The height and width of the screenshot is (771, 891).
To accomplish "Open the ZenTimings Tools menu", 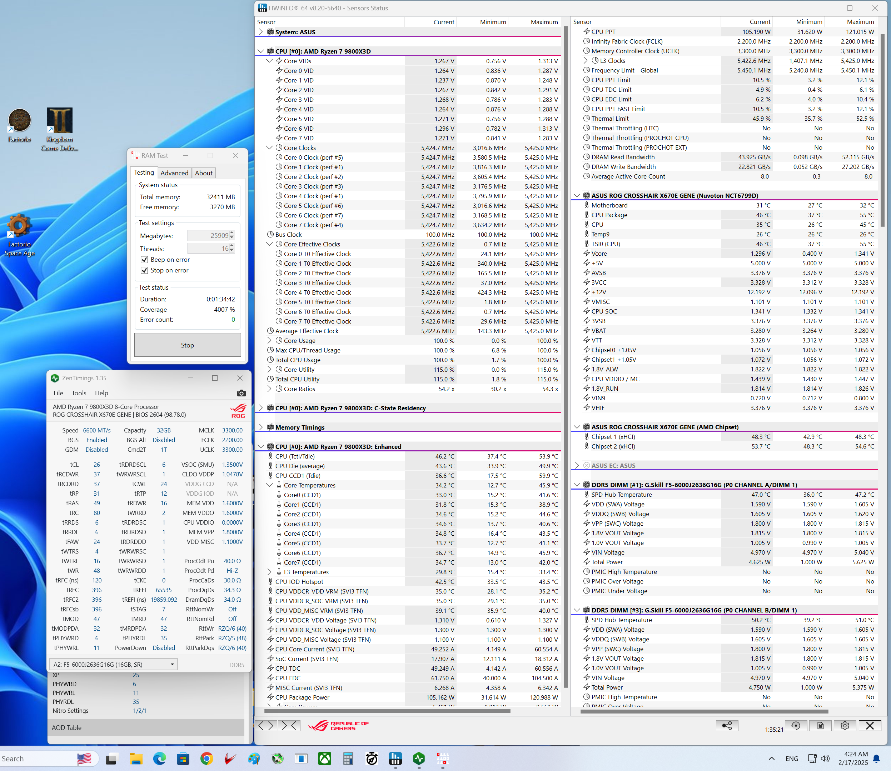I will (79, 393).
